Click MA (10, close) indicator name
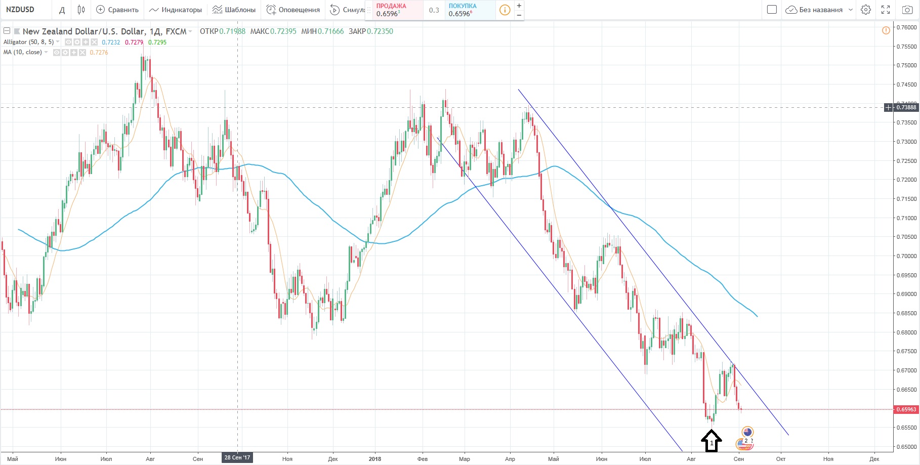This screenshot has height=465, width=920. point(22,52)
